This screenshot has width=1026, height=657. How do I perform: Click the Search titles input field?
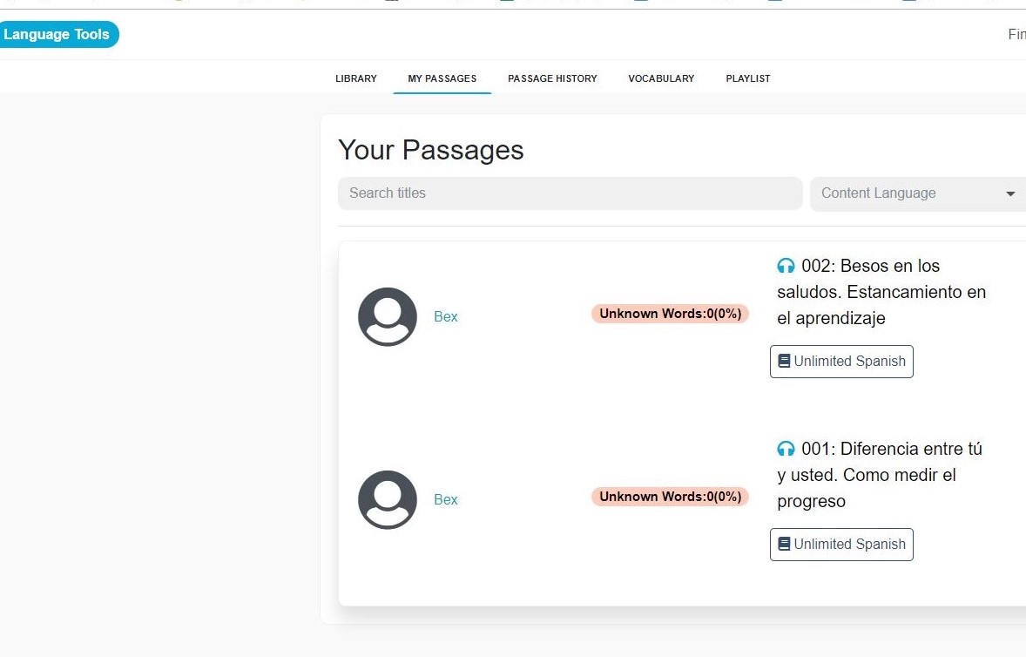[570, 193]
